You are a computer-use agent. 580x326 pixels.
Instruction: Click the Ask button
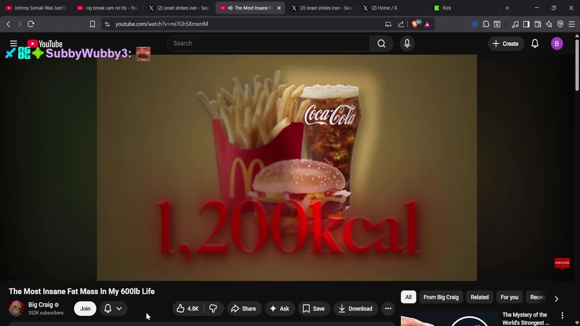[x=279, y=309]
